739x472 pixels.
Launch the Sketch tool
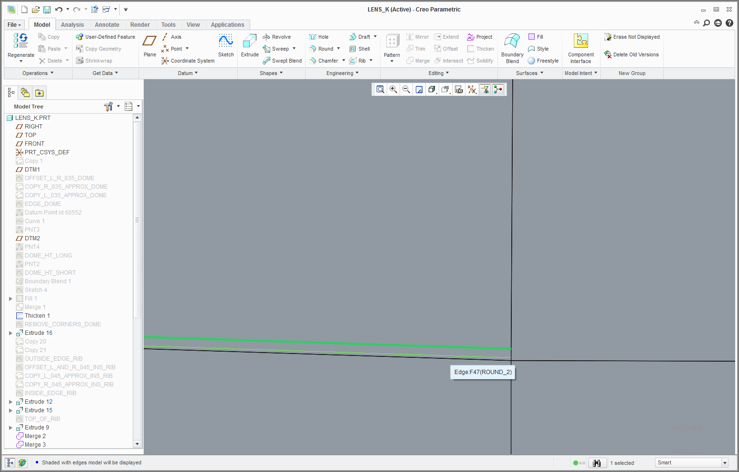point(226,45)
